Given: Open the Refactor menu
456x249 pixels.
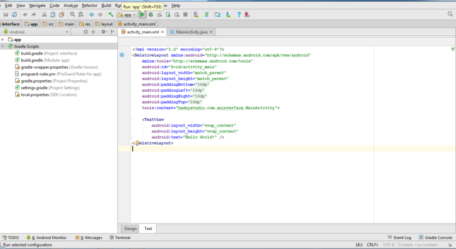Looking at the screenshot, I should click(89, 5).
